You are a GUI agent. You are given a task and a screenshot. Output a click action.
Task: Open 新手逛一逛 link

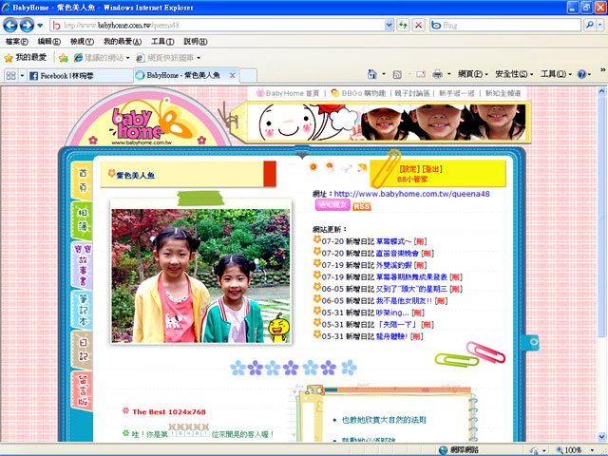457,93
